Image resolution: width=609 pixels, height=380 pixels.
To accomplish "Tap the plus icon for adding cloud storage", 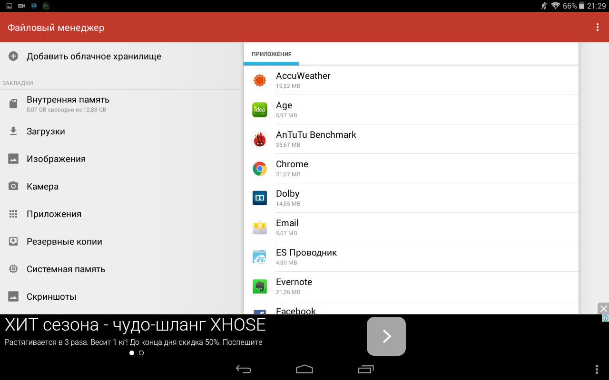I will 13,57.
